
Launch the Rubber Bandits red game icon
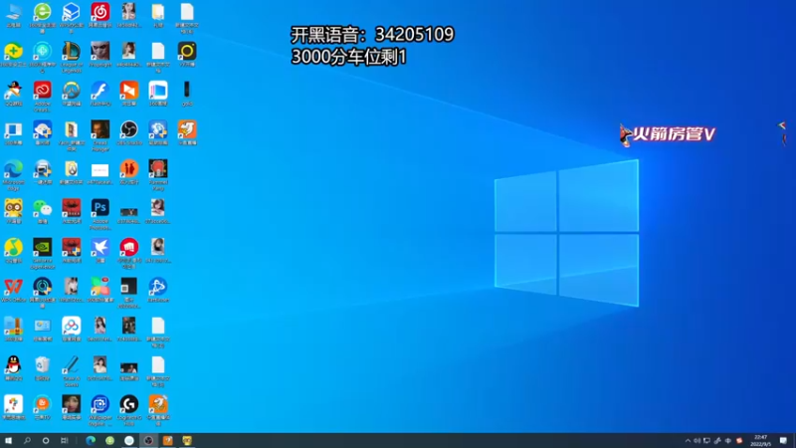(158, 168)
